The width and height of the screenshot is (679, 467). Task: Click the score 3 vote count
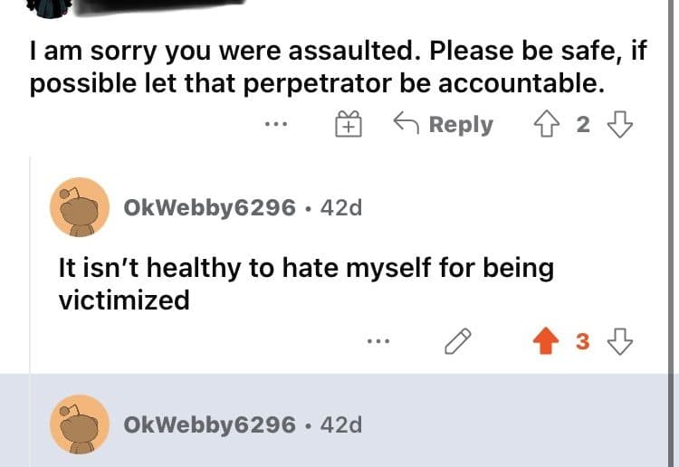tap(582, 341)
